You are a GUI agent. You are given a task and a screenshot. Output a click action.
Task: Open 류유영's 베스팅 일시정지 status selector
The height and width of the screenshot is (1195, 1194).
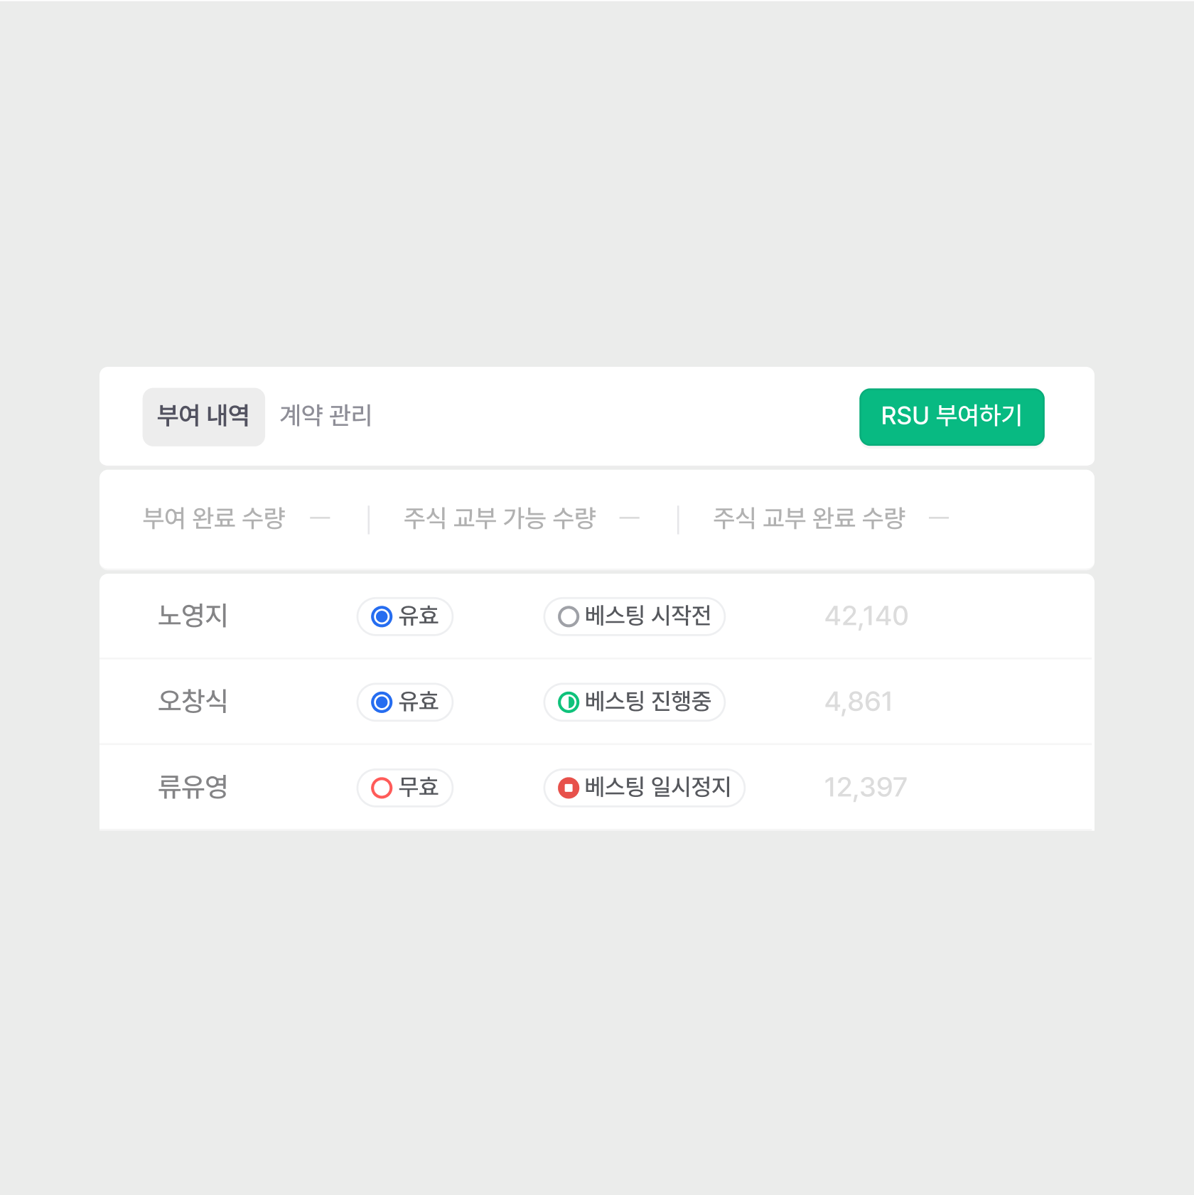[x=644, y=788]
